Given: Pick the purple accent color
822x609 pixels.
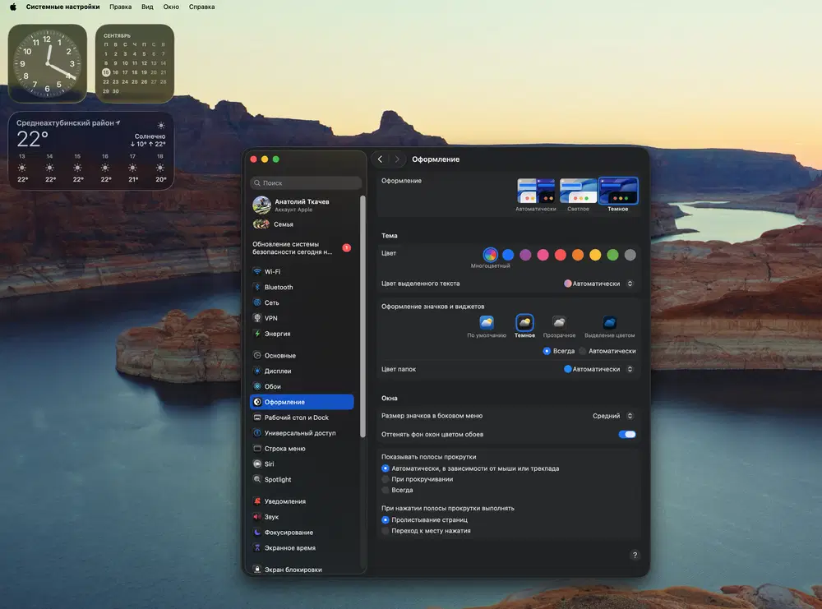Looking at the screenshot, I should (x=525, y=255).
